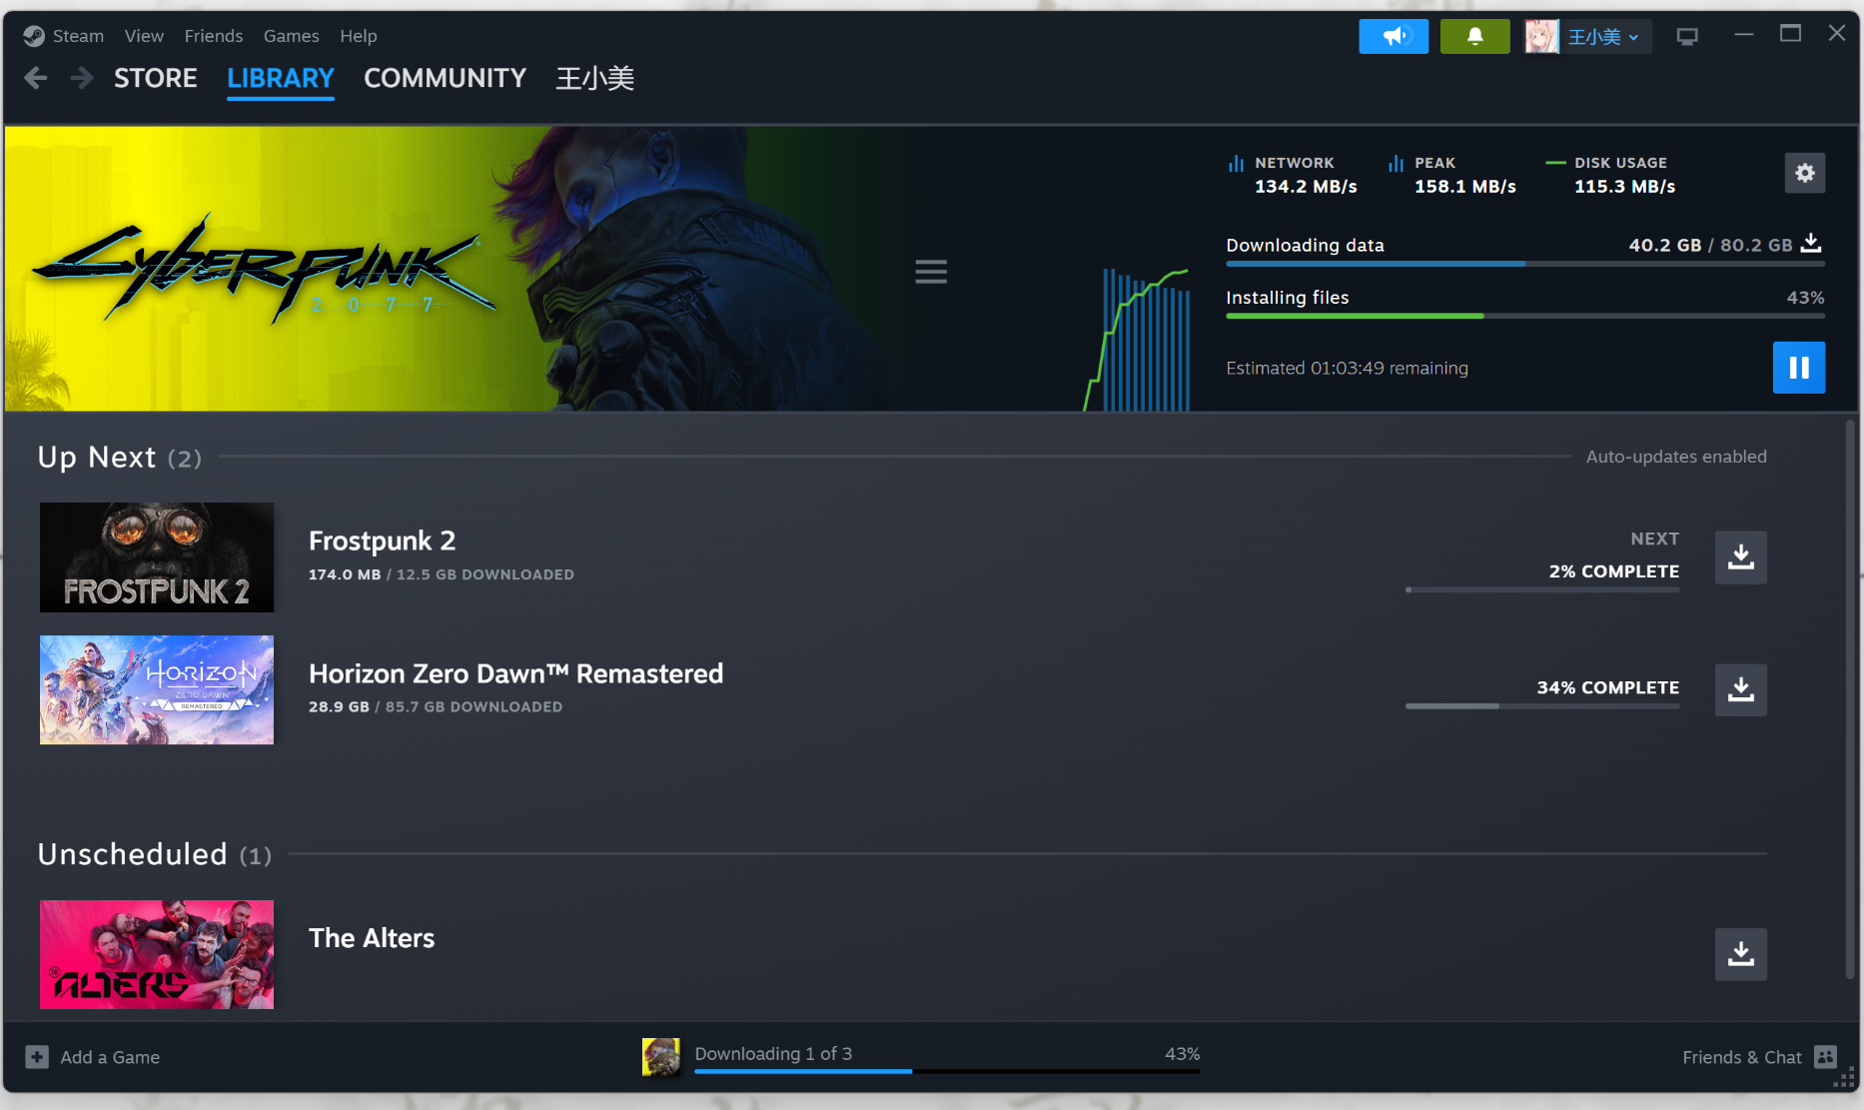This screenshot has width=1864, height=1110.
Task: Open Frostpunk 2 title link
Action: [382, 541]
